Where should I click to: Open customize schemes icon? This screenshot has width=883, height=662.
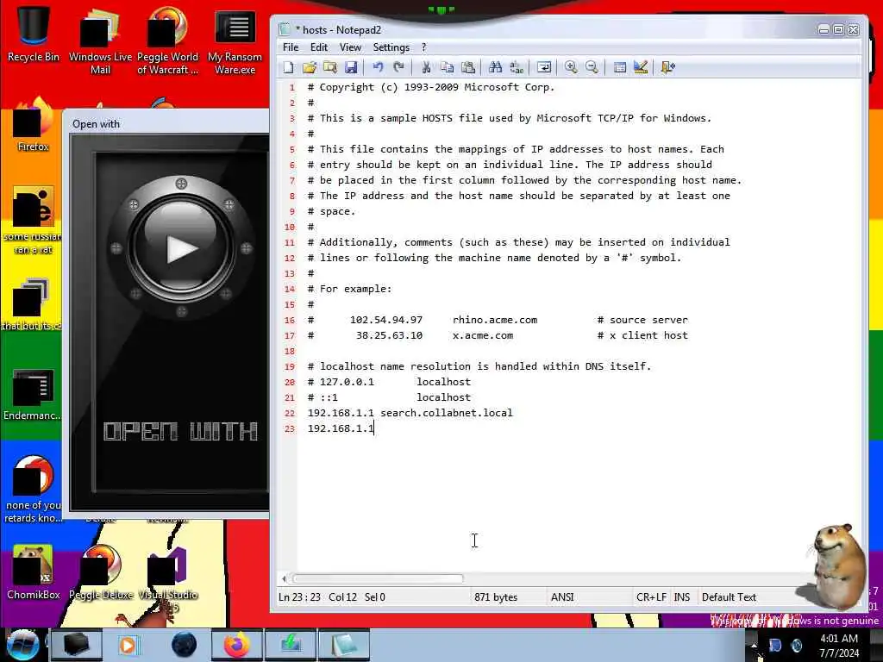(x=641, y=67)
